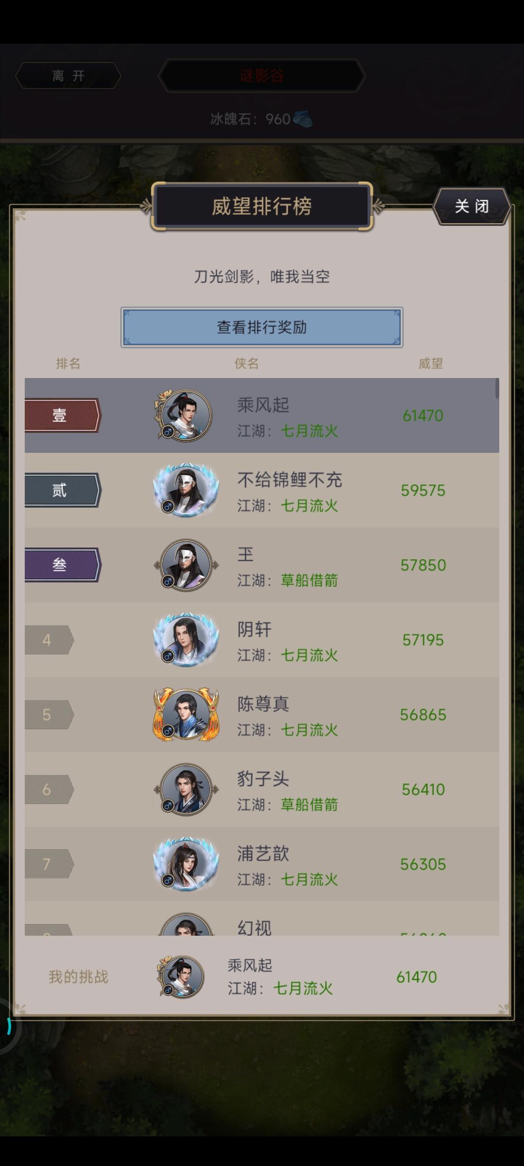This screenshot has height=1166, width=524.
Task: Select the 叁 third-place rank badge
Action: click(63, 565)
